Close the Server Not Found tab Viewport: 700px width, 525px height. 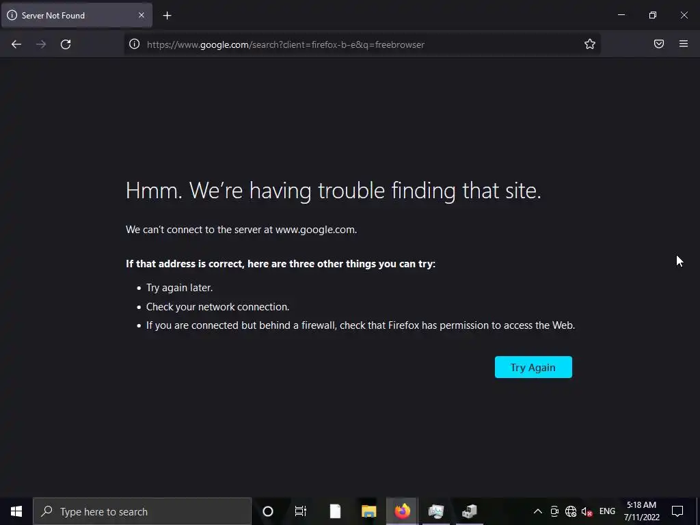[x=142, y=15]
